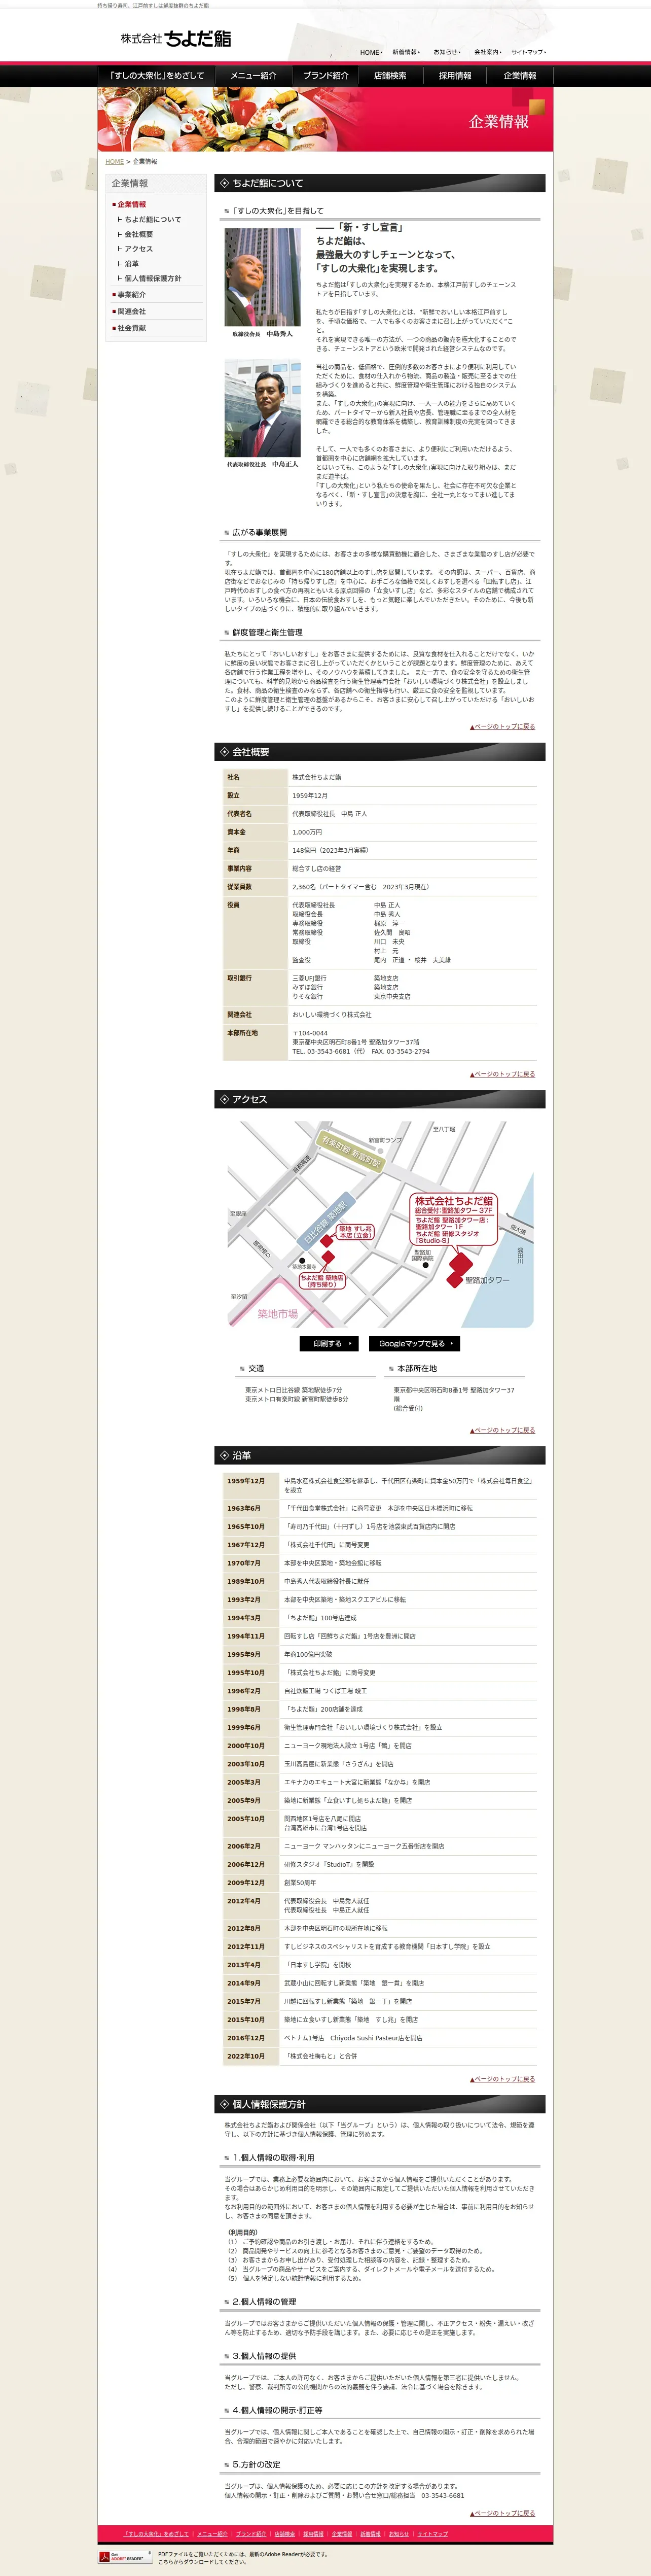Open 企業情報 in the sidebar
This screenshot has width=651, height=2576.
[131, 204]
